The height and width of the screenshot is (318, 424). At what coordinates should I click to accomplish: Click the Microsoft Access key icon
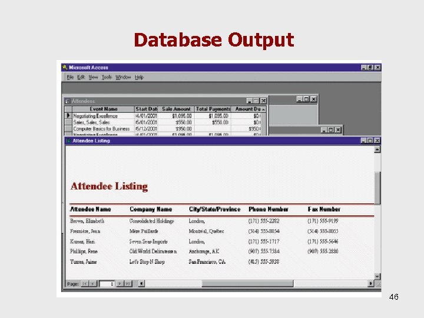click(65, 67)
